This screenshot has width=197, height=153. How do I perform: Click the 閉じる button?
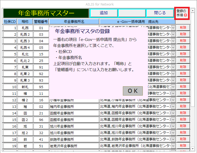point(160,13)
